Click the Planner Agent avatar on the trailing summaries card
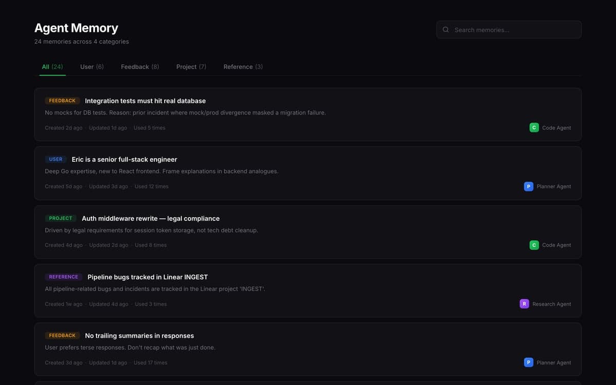Image resolution: width=616 pixels, height=385 pixels. tap(528, 362)
